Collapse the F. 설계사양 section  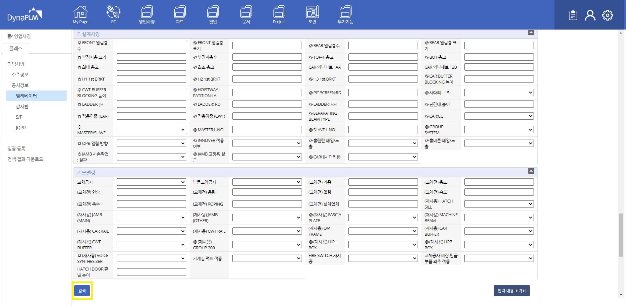coord(531,32)
